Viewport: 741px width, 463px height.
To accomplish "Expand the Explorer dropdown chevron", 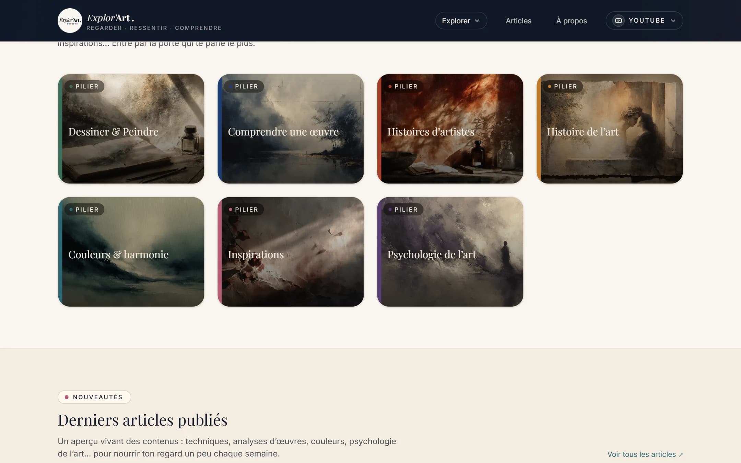I will point(477,21).
